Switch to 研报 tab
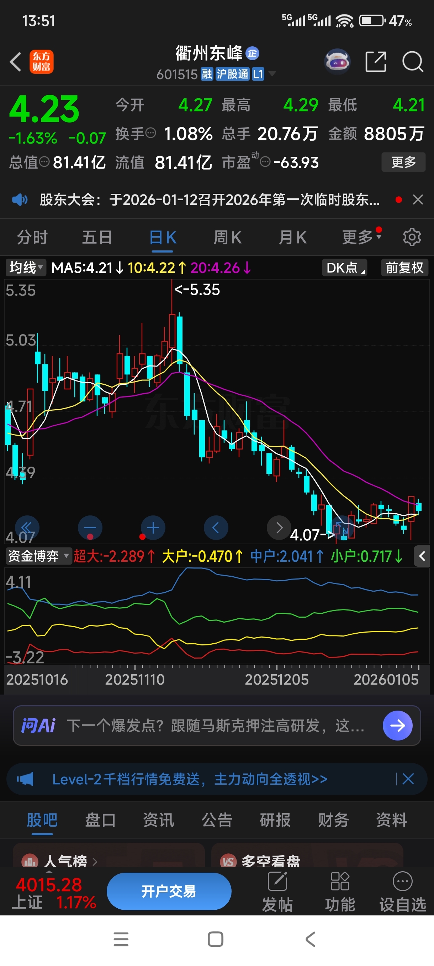Screen dimensions: 434x966 275,820
